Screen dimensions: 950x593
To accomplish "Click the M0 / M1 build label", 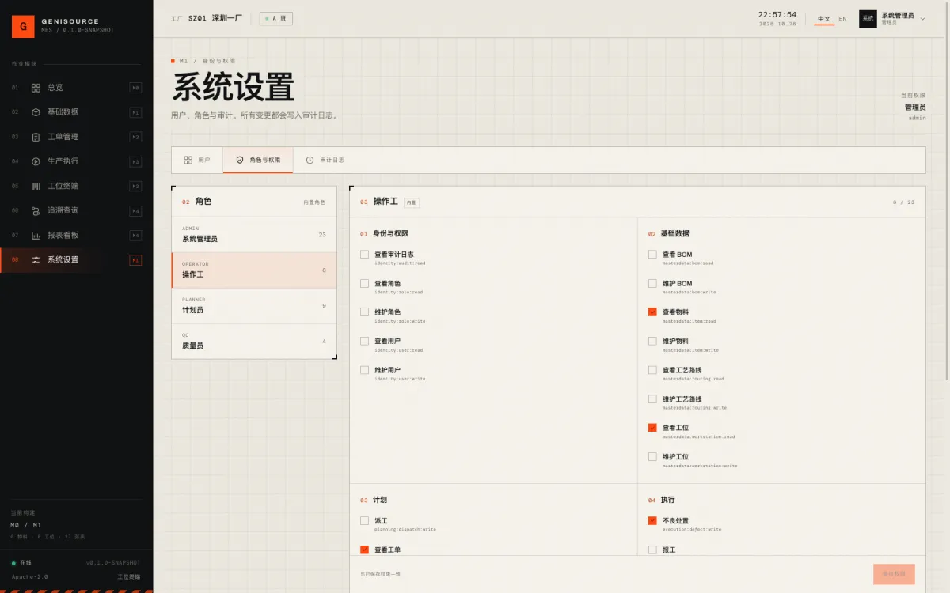I will 26,525.
